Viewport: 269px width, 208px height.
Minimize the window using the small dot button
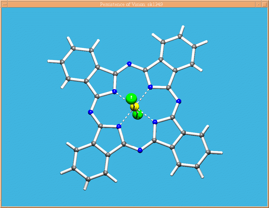point(258,4)
